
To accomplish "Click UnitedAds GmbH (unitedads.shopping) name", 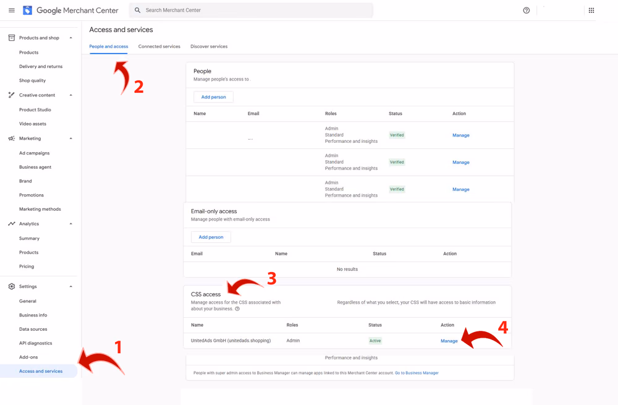I will tap(231, 341).
